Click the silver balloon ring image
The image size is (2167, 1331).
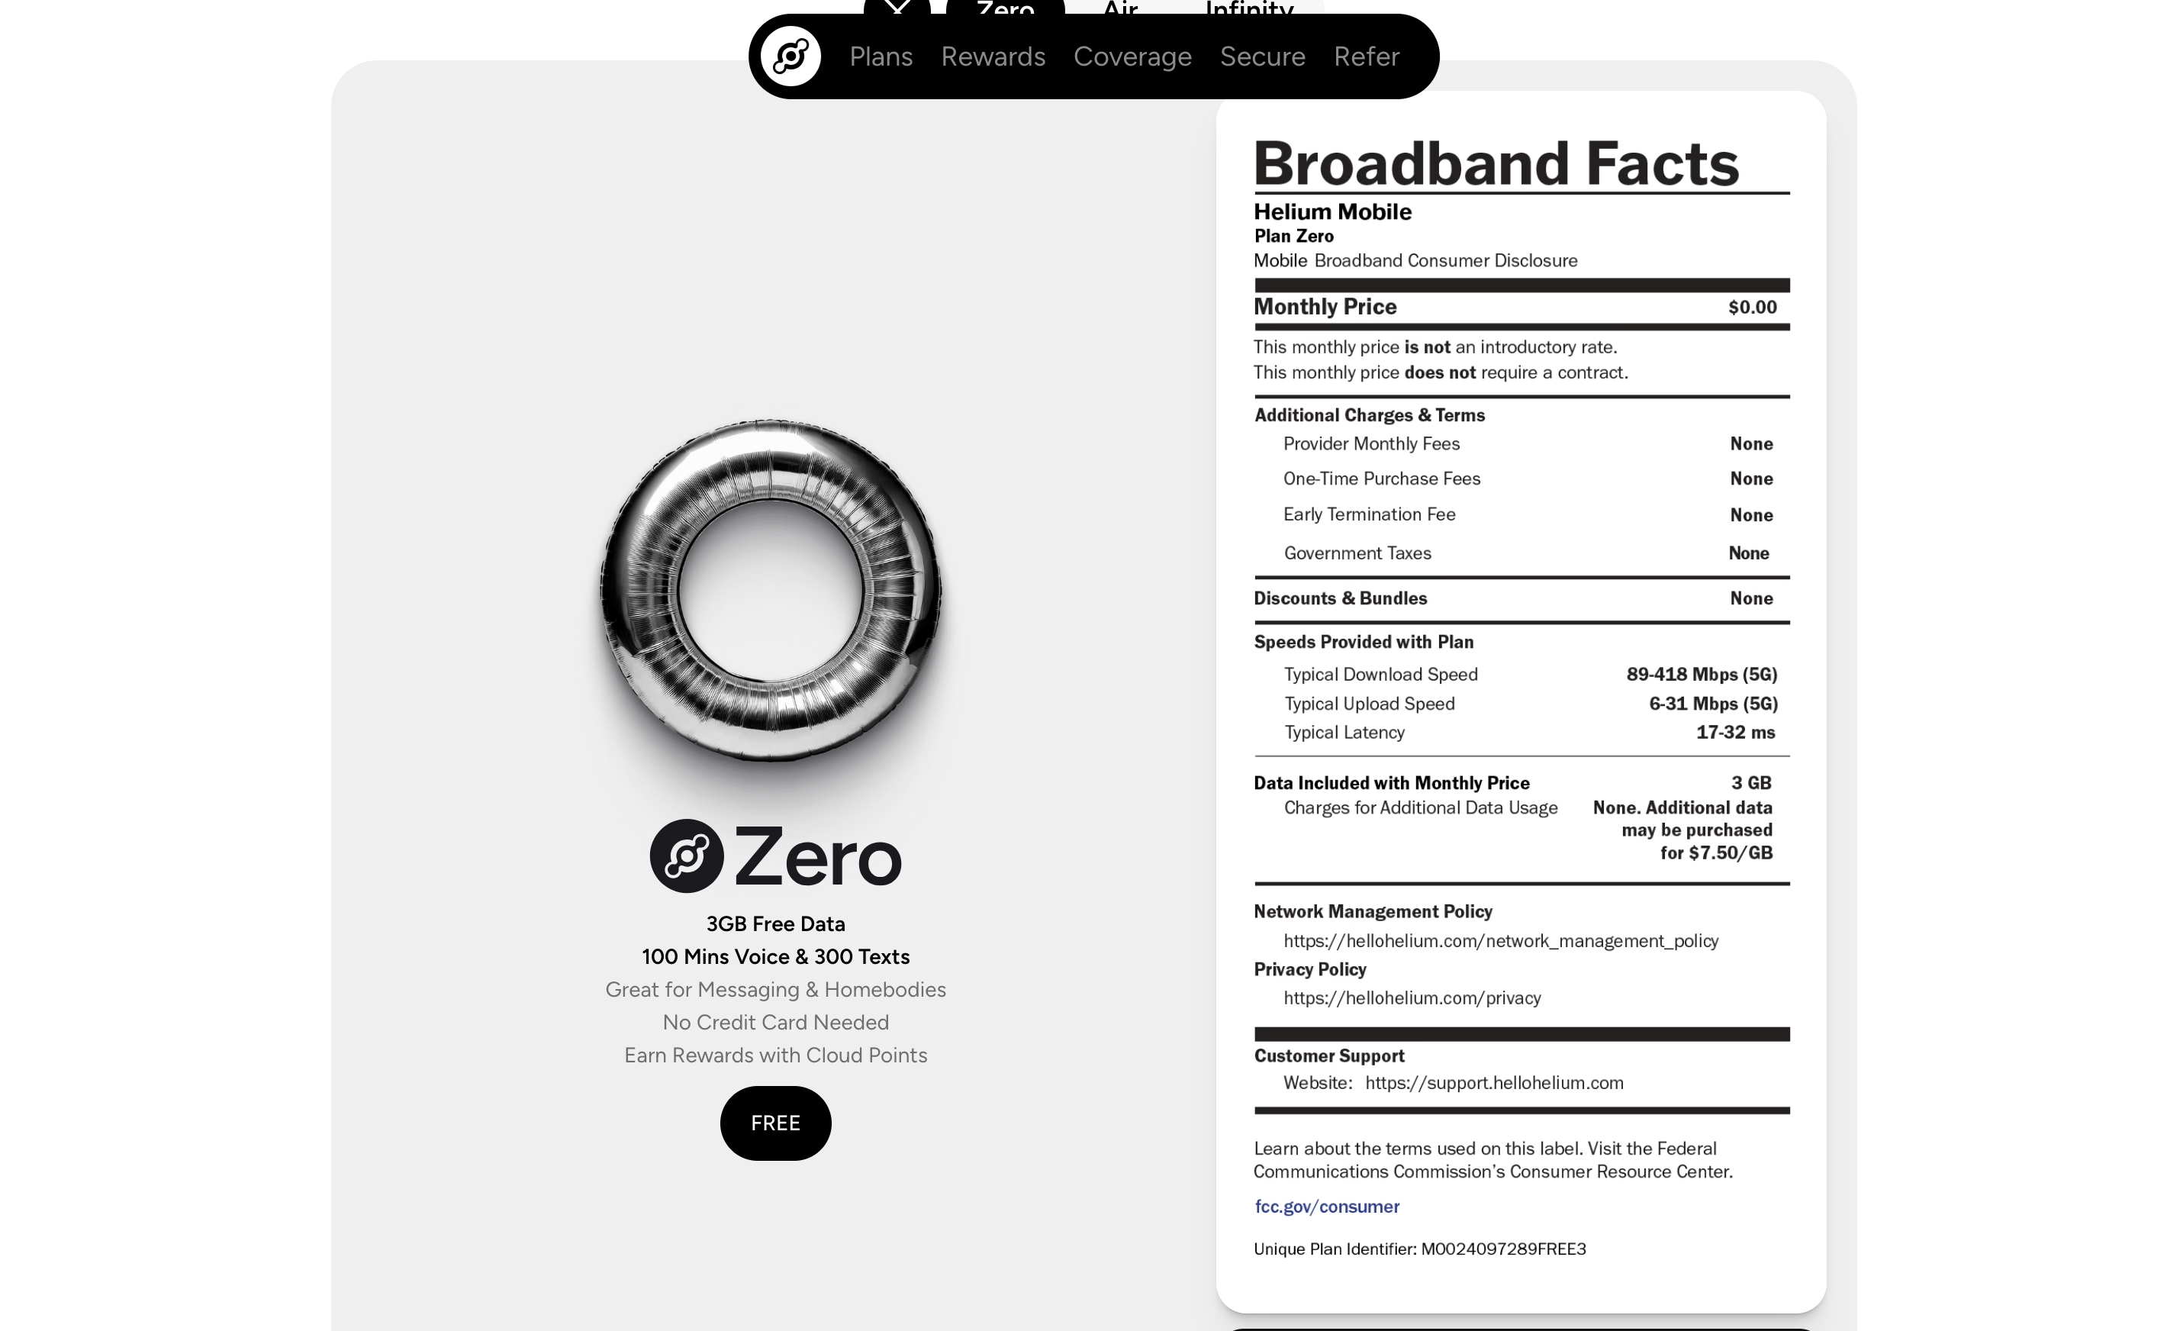click(x=771, y=590)
